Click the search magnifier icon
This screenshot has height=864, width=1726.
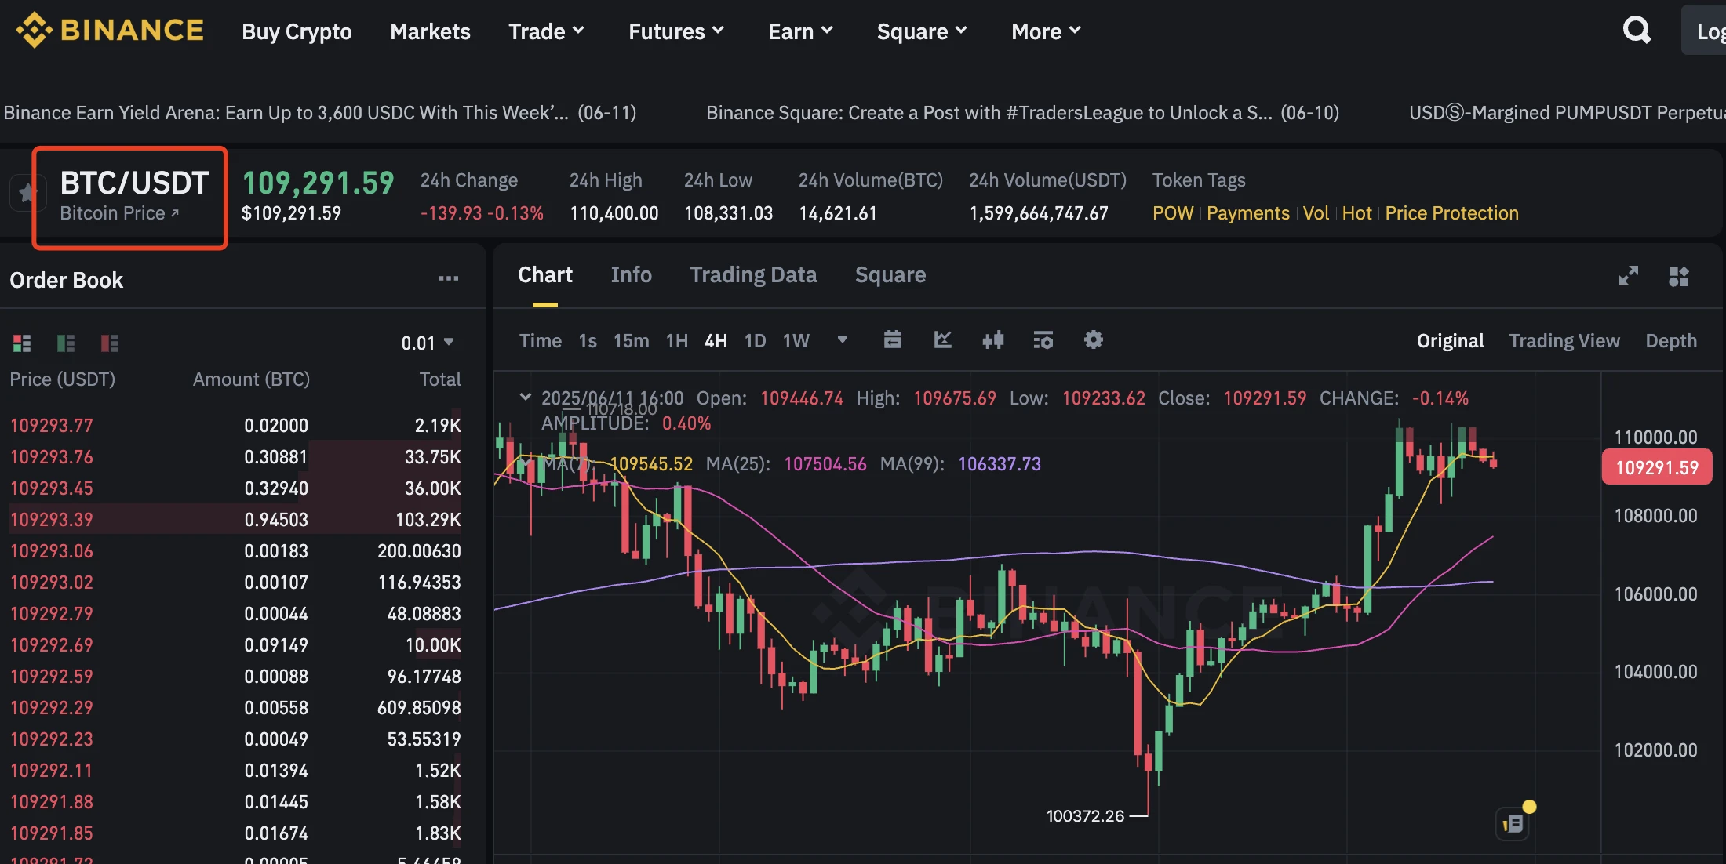click(1637, 31)
